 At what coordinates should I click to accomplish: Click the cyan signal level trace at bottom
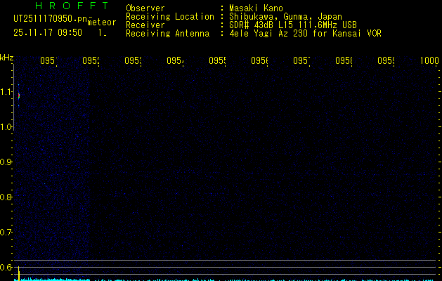225,280
